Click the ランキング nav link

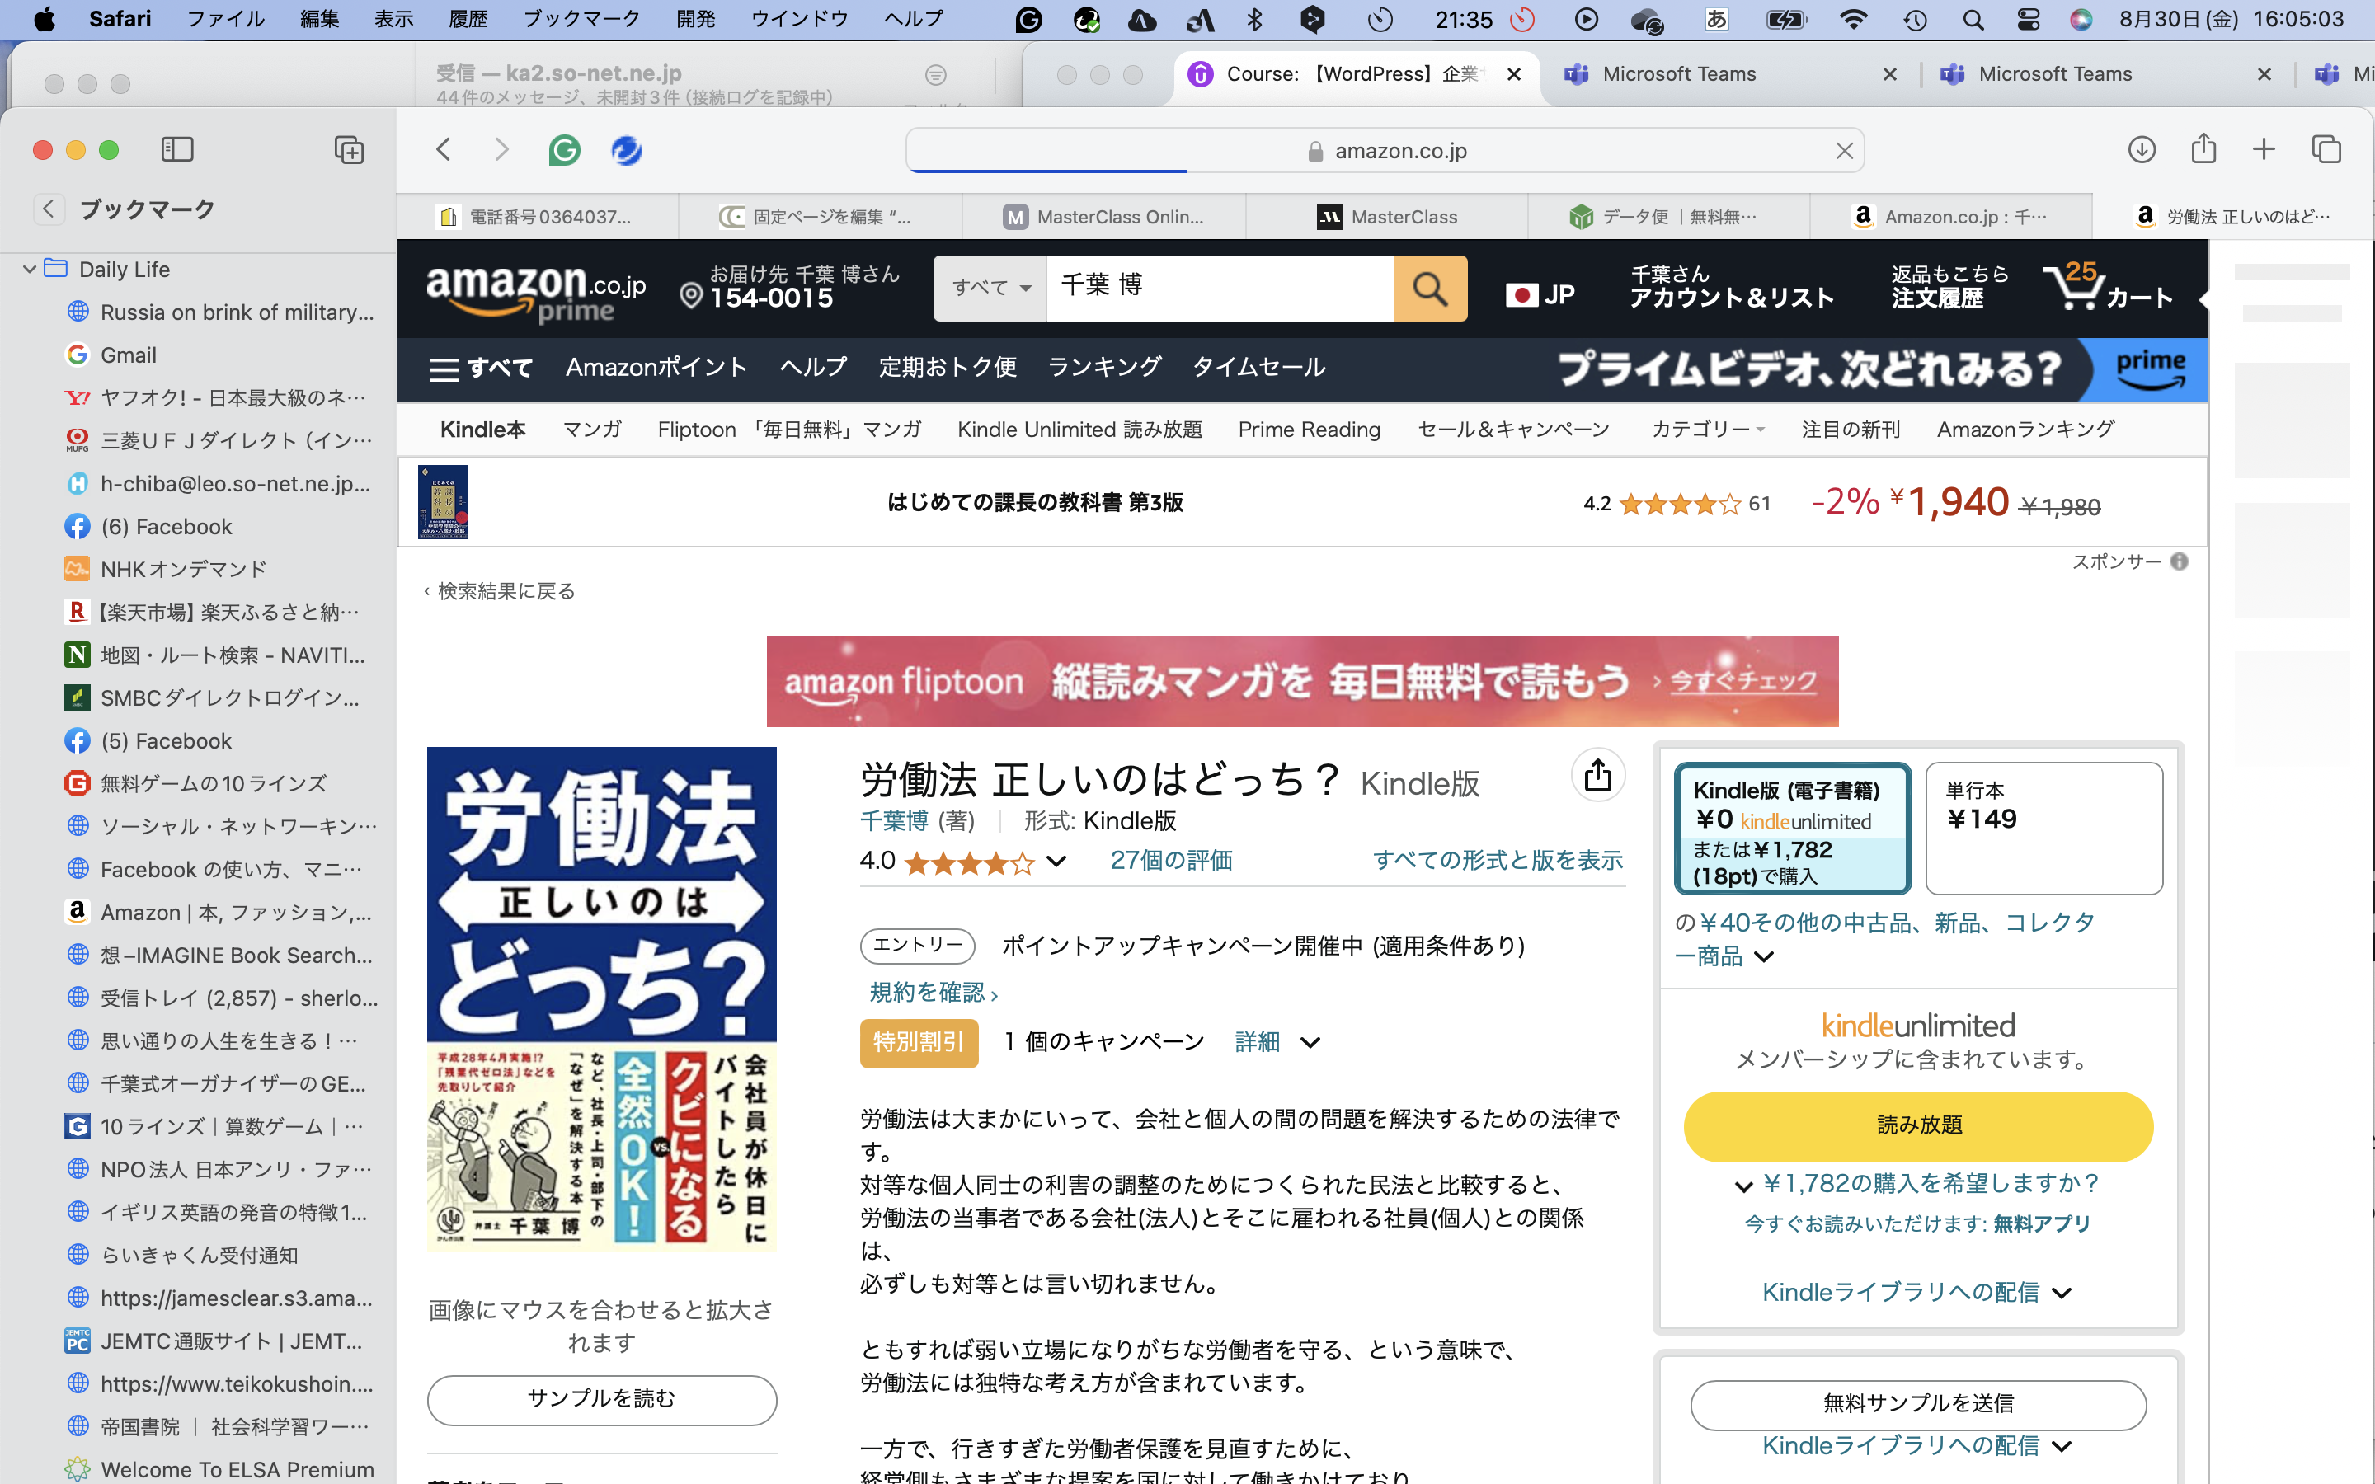[1104, 367]
